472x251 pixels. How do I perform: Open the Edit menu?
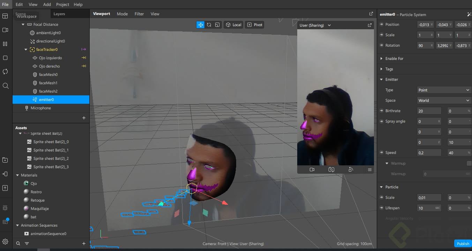[19, 5]
